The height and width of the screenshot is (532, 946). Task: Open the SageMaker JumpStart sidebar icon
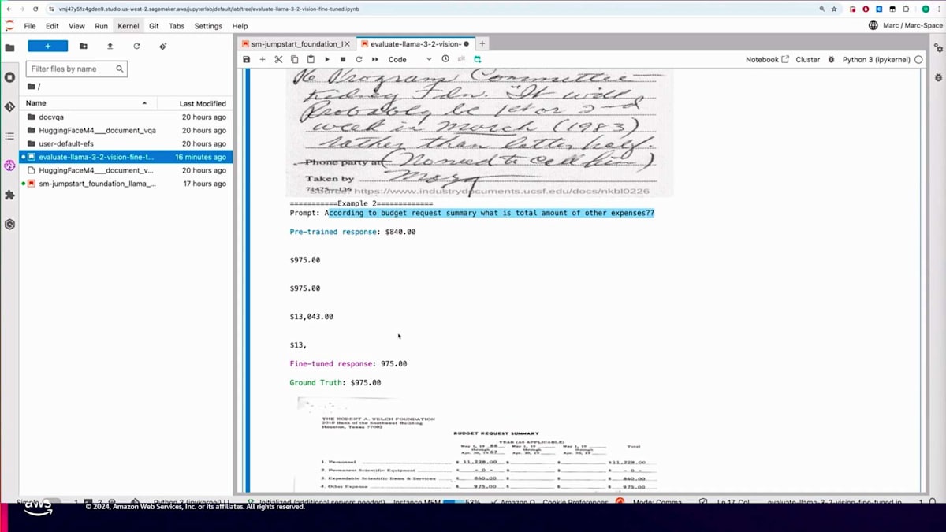click(x=9, y=166)
